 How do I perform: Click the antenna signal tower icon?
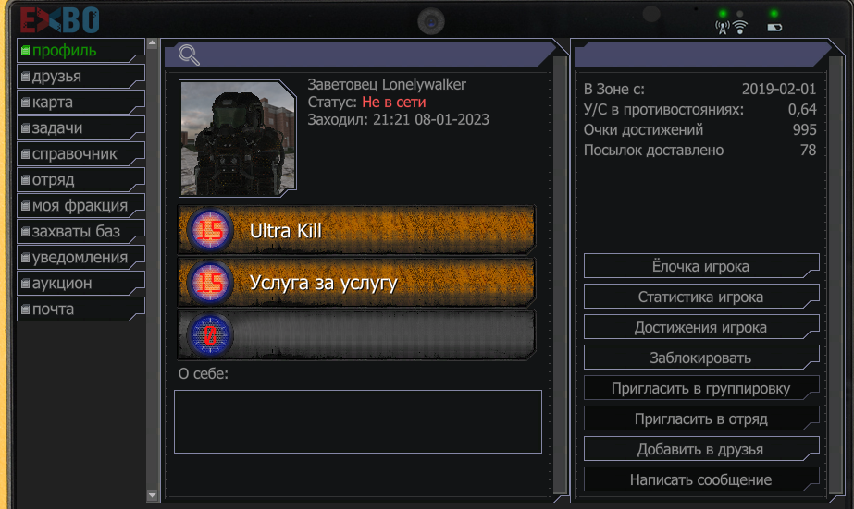click(723, 28)
